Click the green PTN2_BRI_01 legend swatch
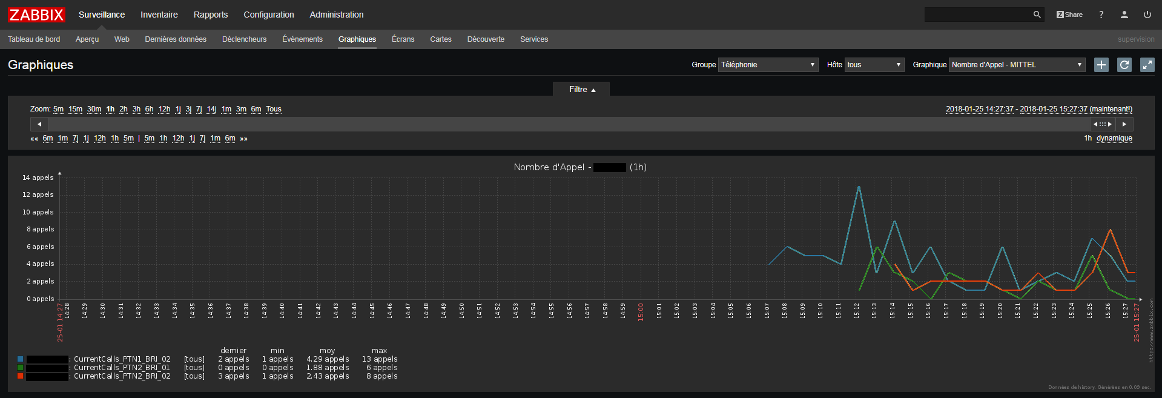The height and width of the screenshot is (398, 1162). [x=21, y=368]
